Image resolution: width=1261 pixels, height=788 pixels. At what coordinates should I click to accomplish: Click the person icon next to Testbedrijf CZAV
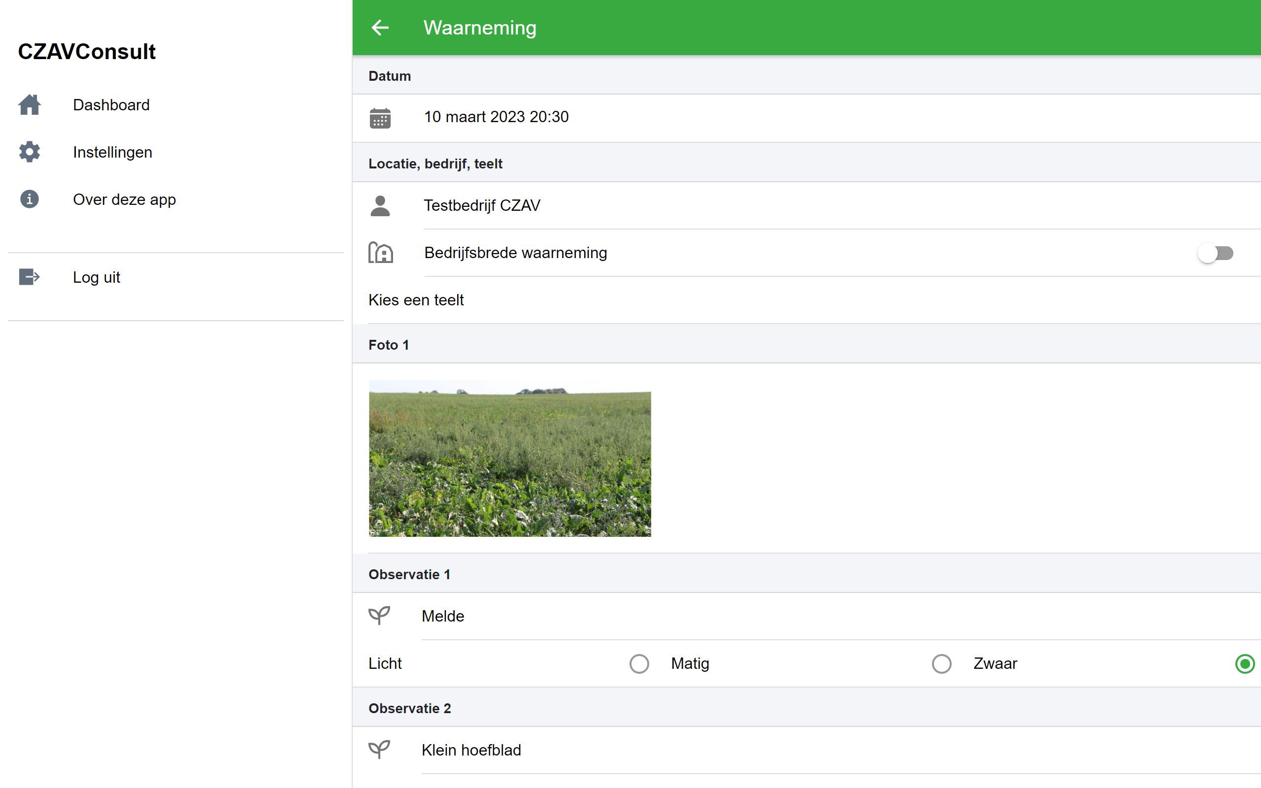[380, 206]
